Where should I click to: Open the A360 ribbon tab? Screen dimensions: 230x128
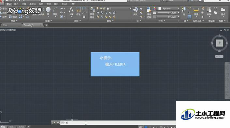click(x=64, y=4)
